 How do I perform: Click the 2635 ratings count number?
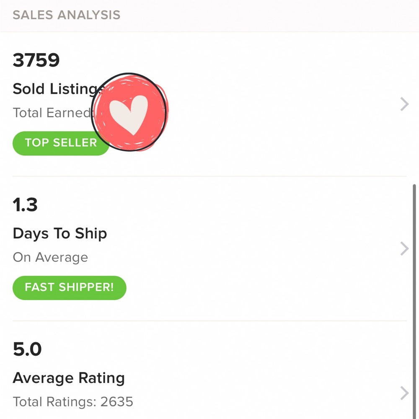click(117, 402)
